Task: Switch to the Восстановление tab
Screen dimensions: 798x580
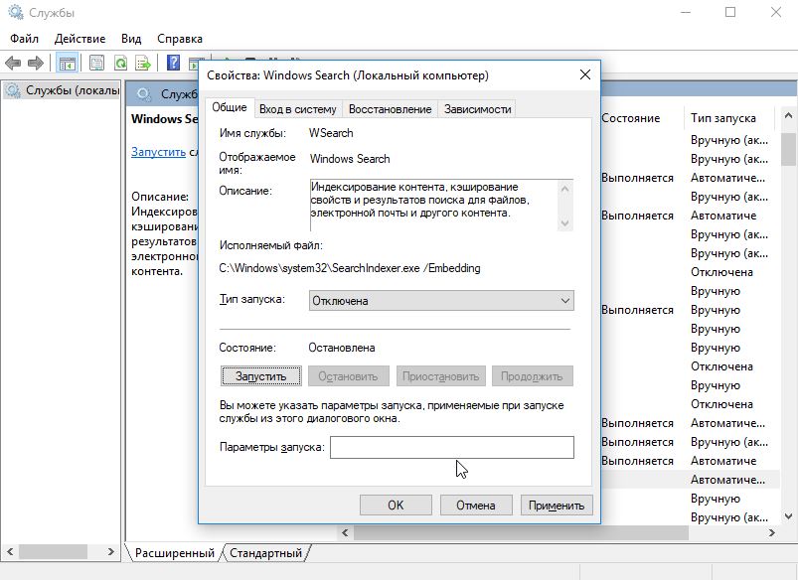Action: click(390, 109)
